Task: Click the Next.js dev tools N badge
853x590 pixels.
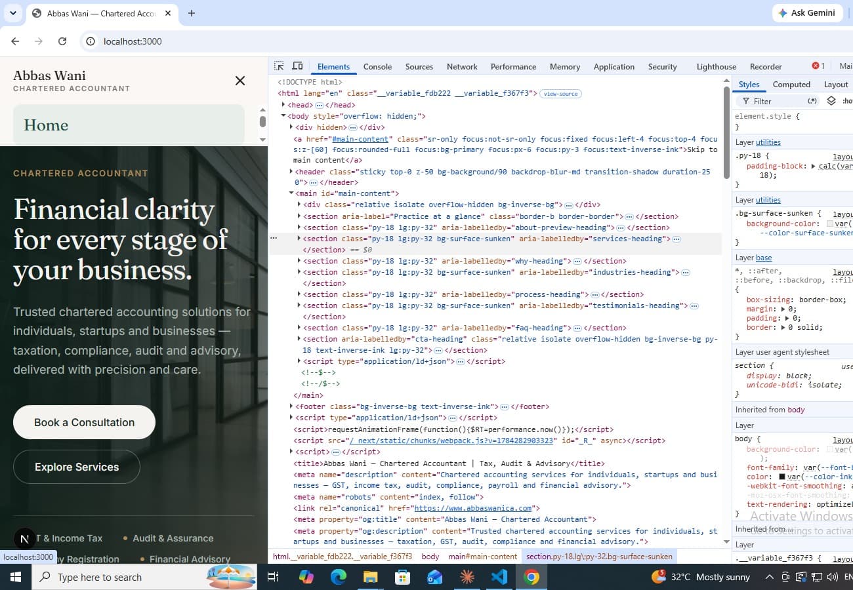Action: [x=25, y=539]
